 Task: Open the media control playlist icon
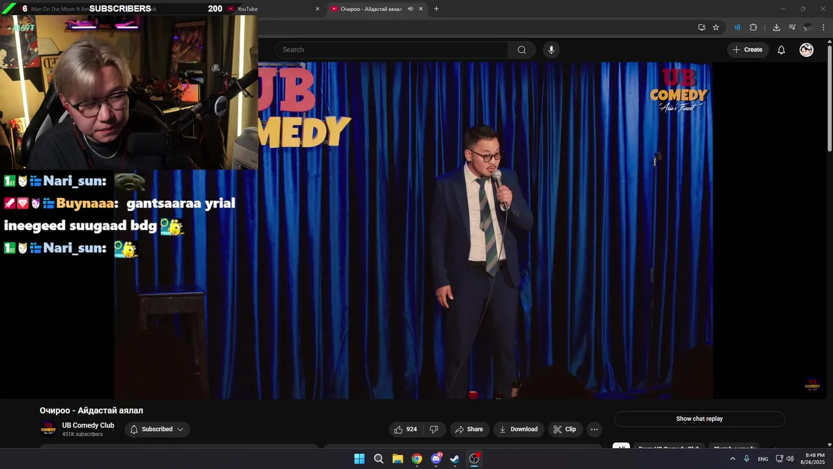[792, 27]
